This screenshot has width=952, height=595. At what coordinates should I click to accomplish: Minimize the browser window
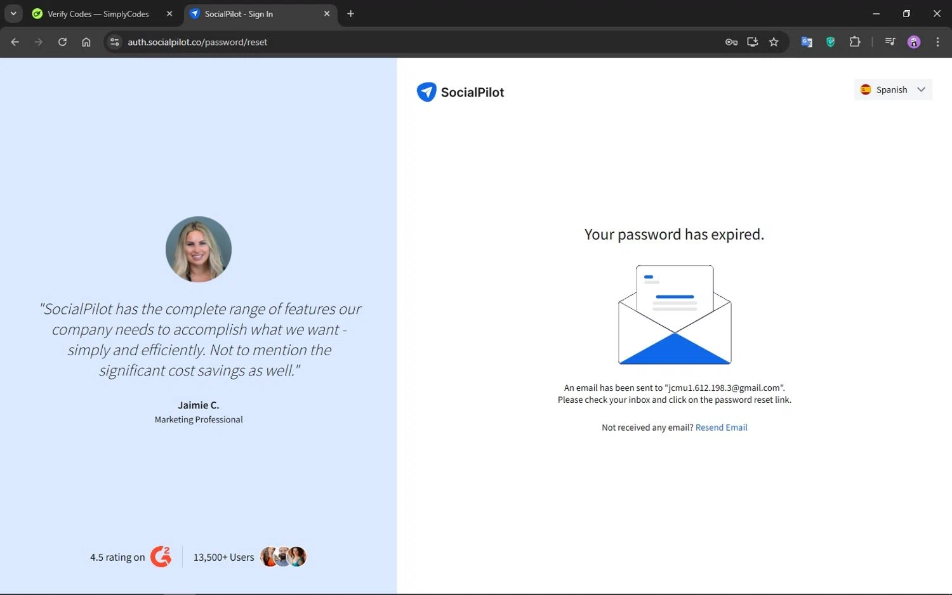876,14
